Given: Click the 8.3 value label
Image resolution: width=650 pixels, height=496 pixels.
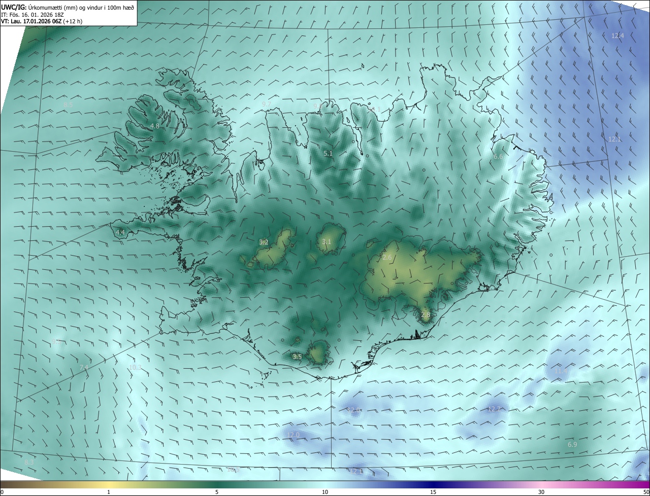Looking at the screenshot, I should [29, 462].
